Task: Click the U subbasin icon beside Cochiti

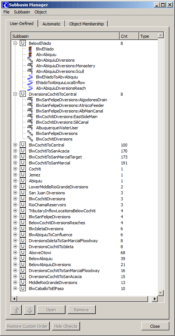Action: tap(22, 169)
